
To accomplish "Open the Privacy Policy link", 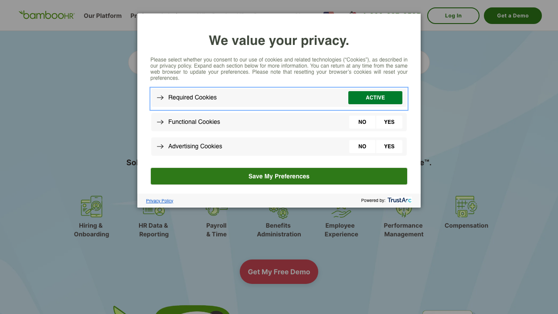I will point(159,201).
